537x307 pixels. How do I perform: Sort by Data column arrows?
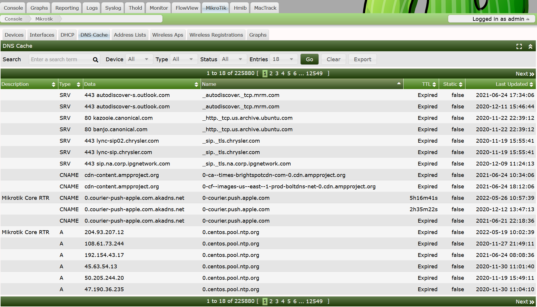pos(196,84)
